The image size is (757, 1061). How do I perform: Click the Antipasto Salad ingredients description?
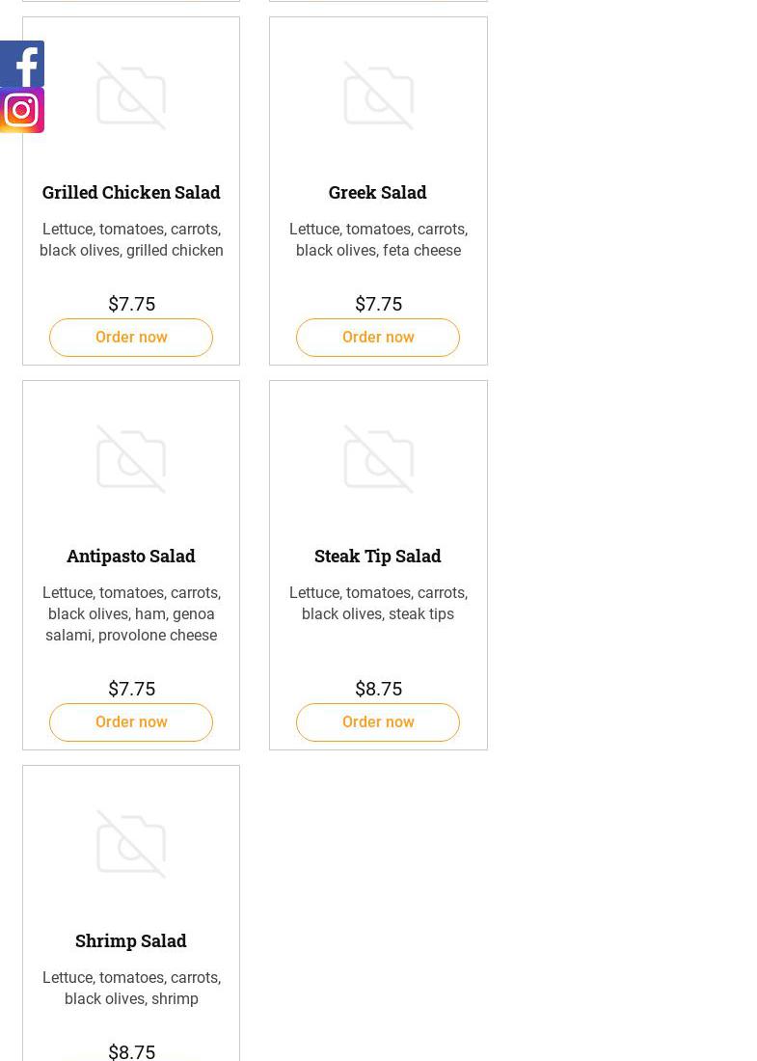click(131, 613)
